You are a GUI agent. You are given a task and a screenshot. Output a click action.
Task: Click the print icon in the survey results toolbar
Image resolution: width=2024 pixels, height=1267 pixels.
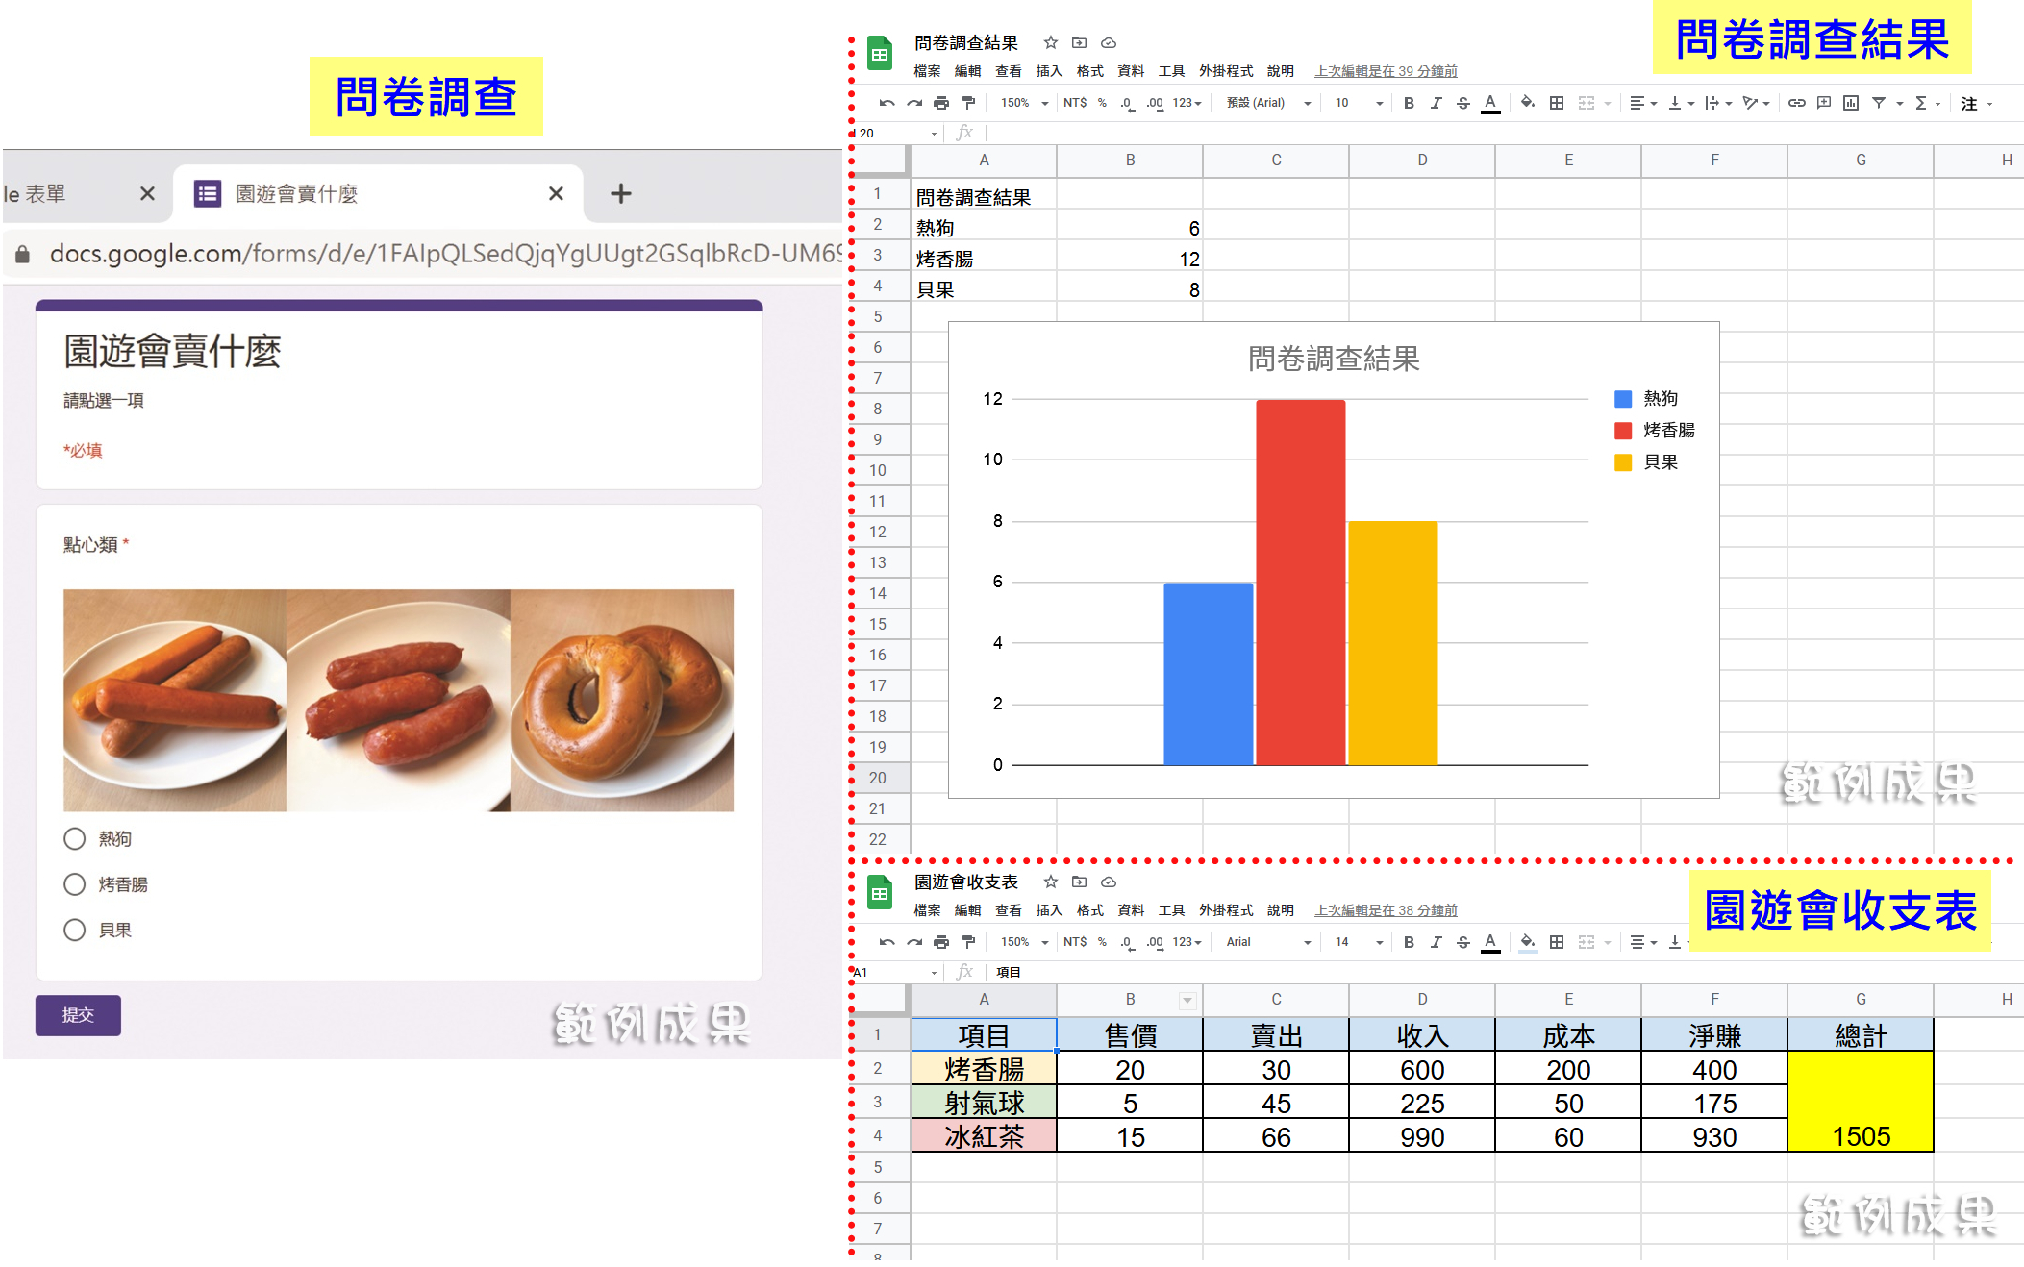click(941, 103)
